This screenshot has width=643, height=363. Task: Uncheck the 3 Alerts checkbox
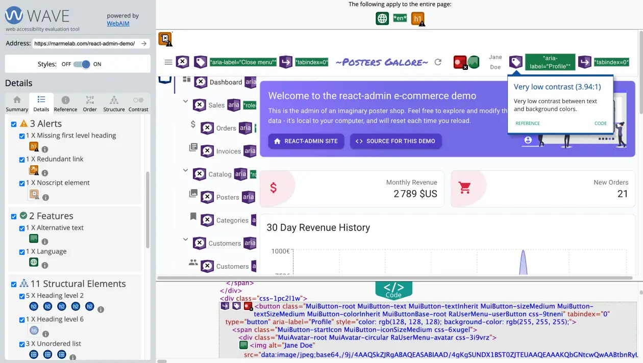click(14, 124)
